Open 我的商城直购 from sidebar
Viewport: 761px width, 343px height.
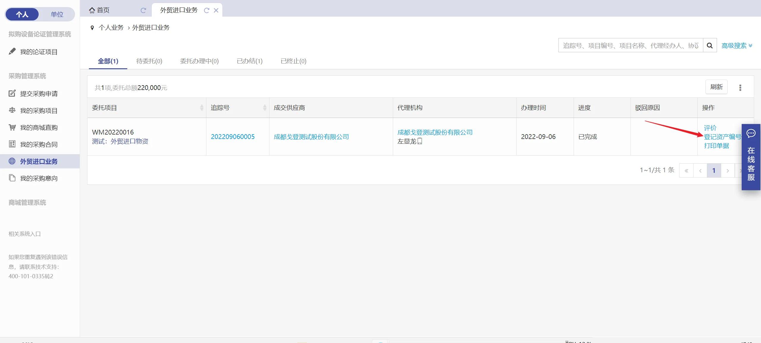(x=39, y=127)
